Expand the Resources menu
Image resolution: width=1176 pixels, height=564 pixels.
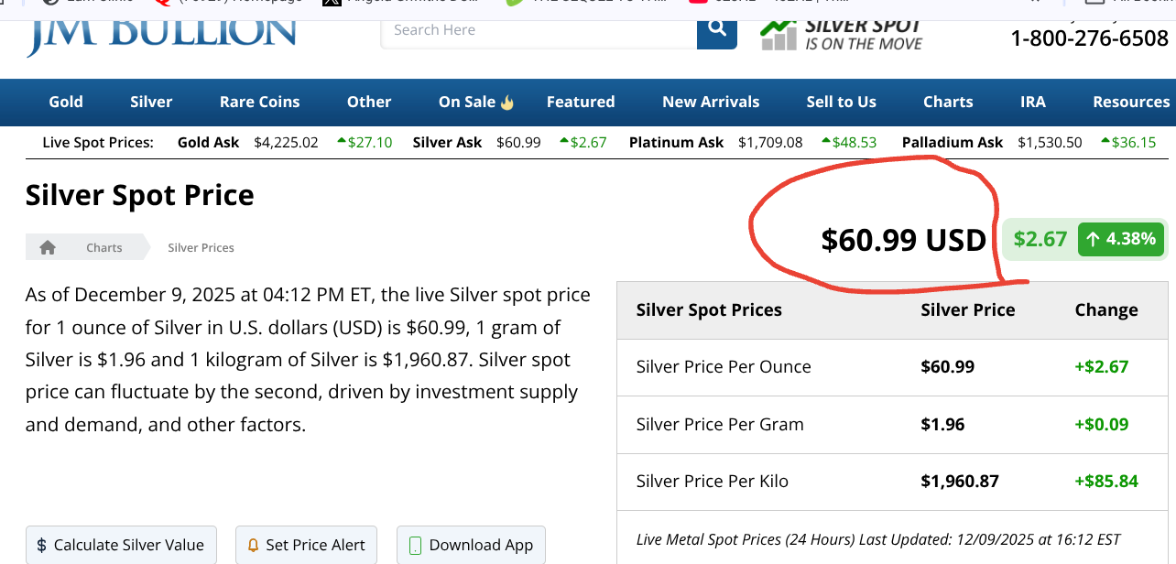tap(1131, 102)
